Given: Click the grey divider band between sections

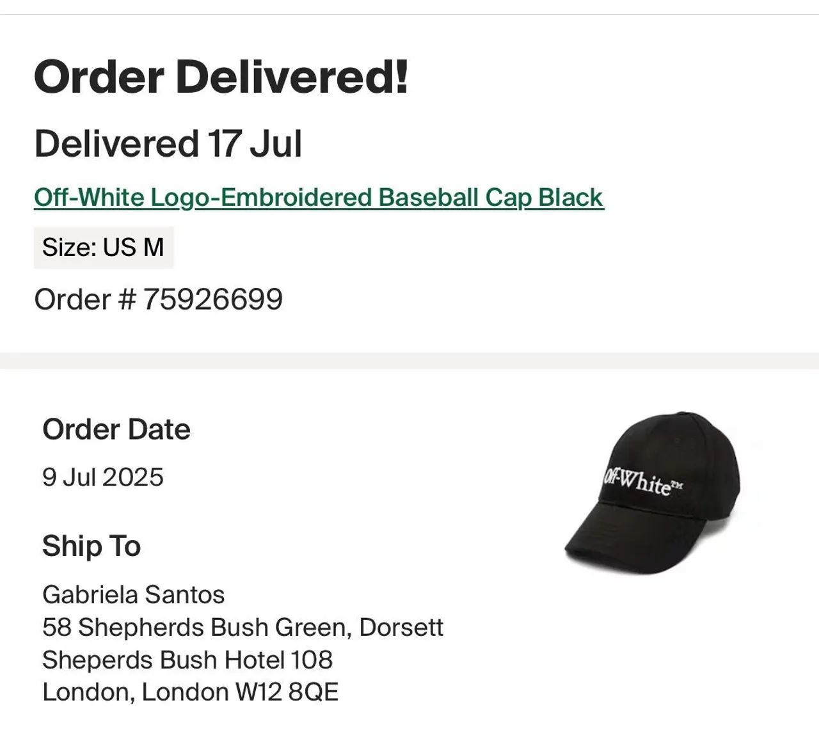Looking at the screenshot, I should click(409, 360).
